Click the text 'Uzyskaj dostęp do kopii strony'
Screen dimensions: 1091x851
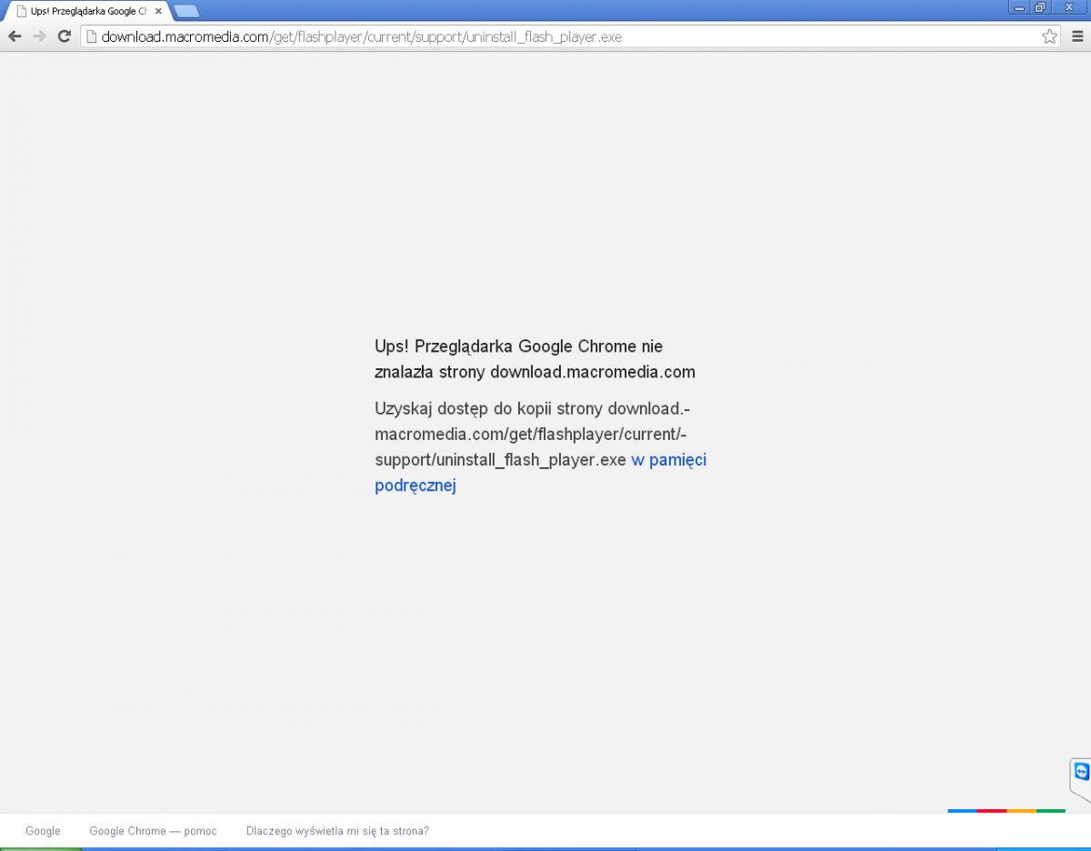tap(489, 408)
